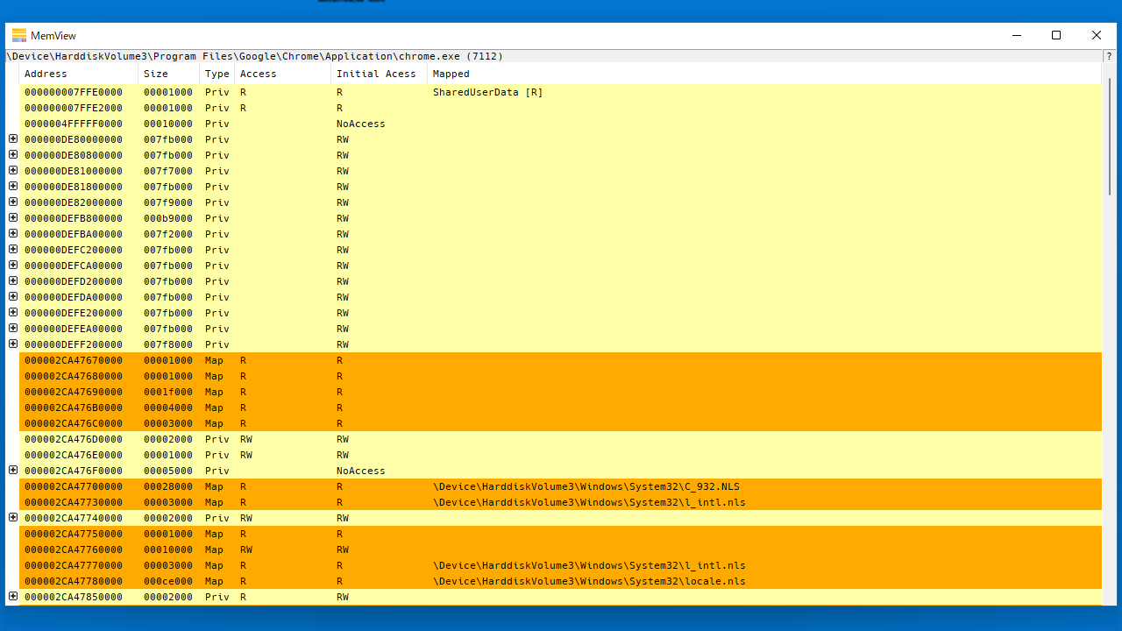
Task: Select l_intl.nls path at 000002CA47770000
Action: (589, 565)
